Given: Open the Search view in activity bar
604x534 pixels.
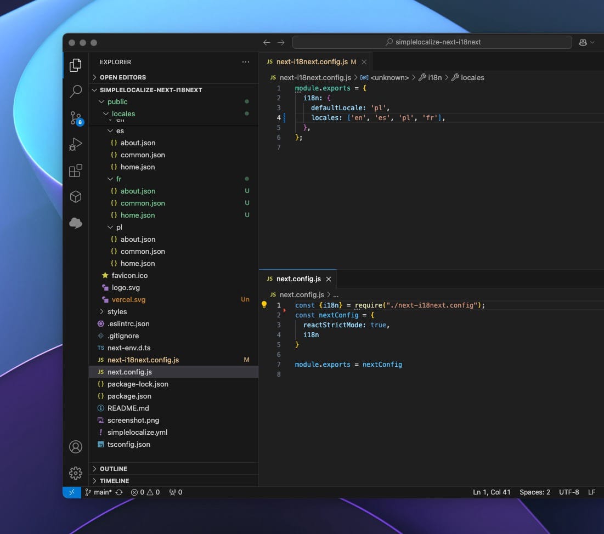Looking at the screenshot, I should (76, 91).
